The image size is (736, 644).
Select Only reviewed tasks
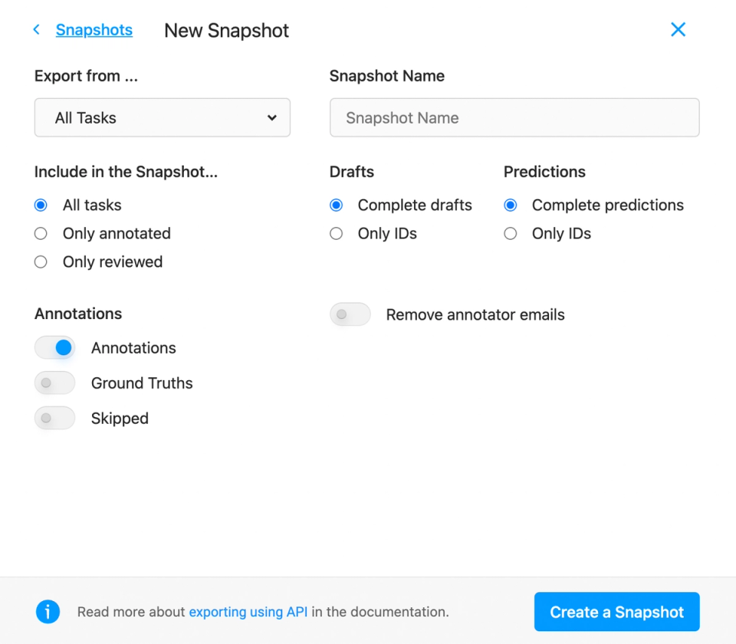(41, 261)
